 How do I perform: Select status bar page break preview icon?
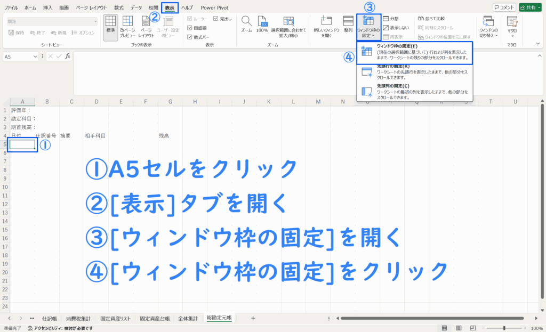point(472,328)
